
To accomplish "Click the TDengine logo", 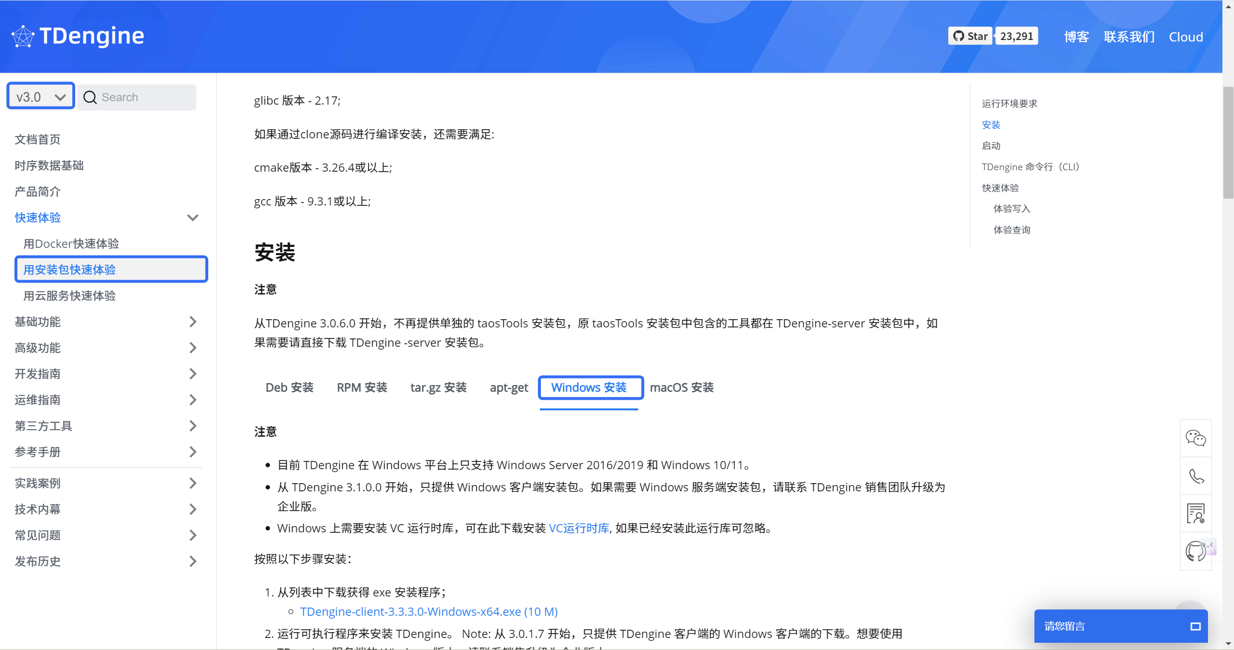I will pos(78,36).
